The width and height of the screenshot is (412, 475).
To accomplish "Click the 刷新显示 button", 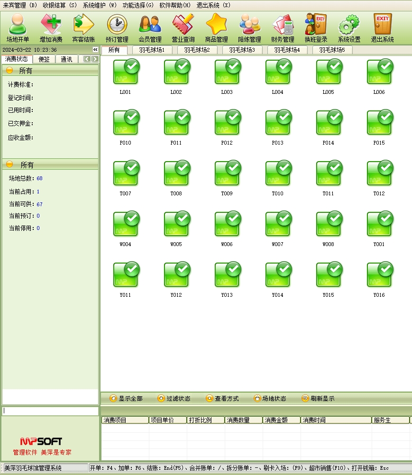I will coord(318,399).
